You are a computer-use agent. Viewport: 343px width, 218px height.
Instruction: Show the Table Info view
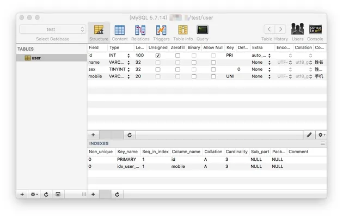pos(183,33)
